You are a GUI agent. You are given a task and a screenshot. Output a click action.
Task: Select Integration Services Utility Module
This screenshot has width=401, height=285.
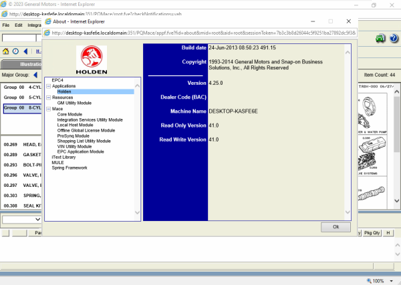[90, 119]
